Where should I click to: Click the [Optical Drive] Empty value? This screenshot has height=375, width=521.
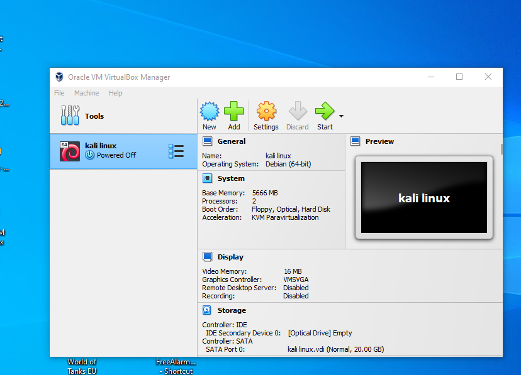320,333
